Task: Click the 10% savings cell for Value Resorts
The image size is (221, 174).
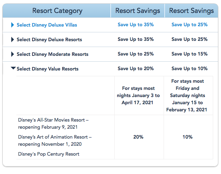Action: (x=188, y=137)
